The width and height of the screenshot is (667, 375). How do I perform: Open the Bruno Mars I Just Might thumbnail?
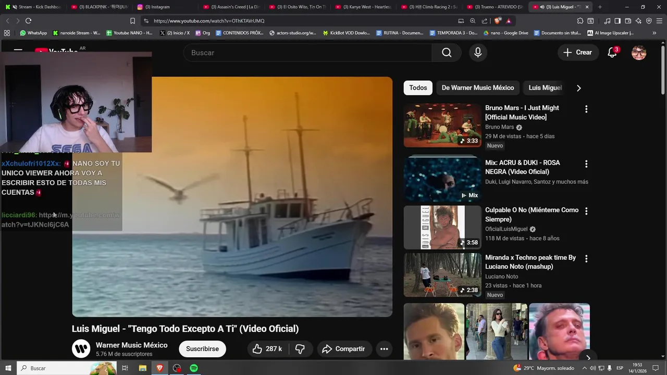(442, 125)
